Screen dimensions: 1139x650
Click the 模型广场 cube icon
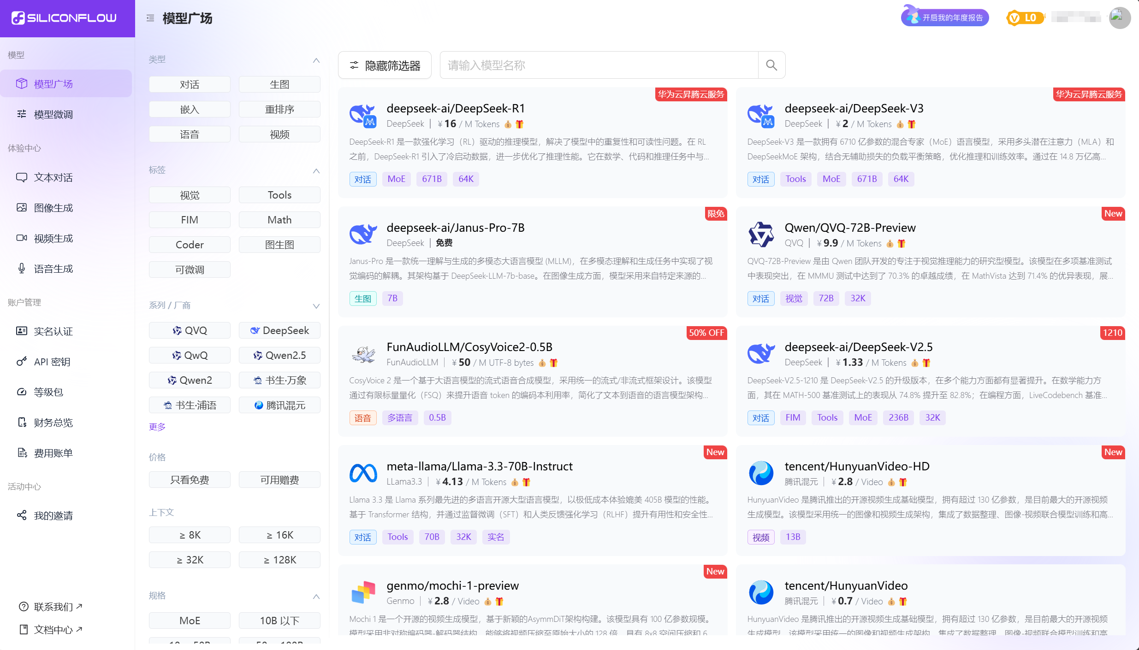click(22, 83)
